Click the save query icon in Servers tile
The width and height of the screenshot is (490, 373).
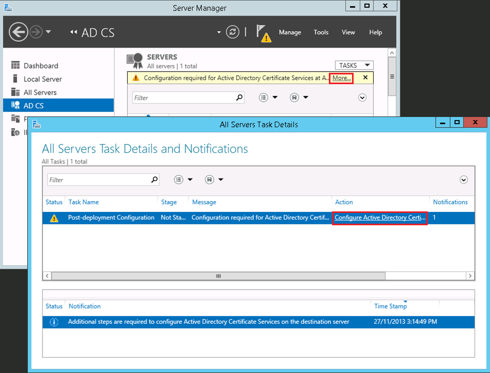pyautogui.click(x=294, y=98)
